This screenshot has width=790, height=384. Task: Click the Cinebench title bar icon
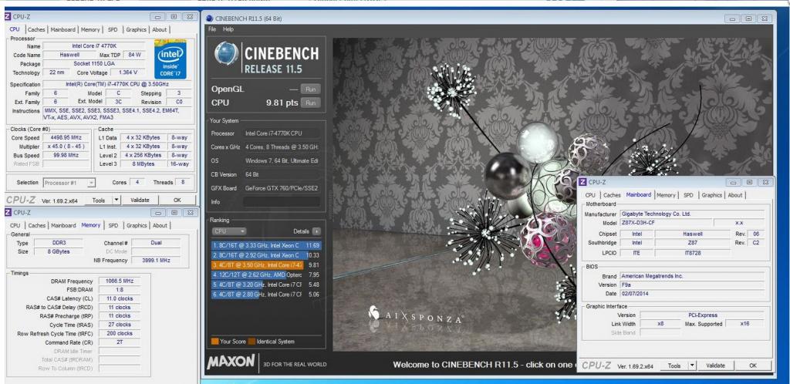coord(209,19)
